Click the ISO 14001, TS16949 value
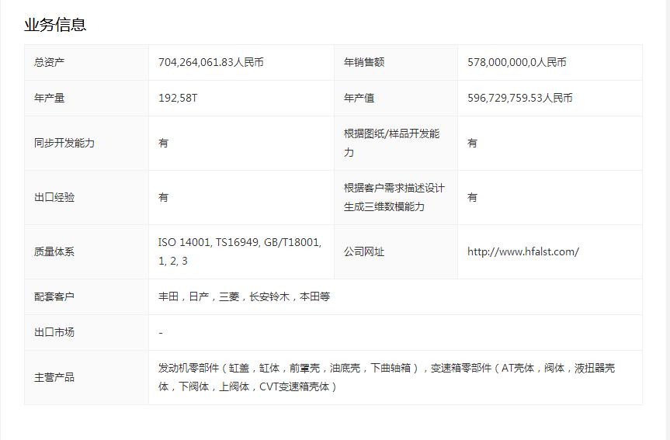Screen dimensions: 670x440 pos(240,251)
